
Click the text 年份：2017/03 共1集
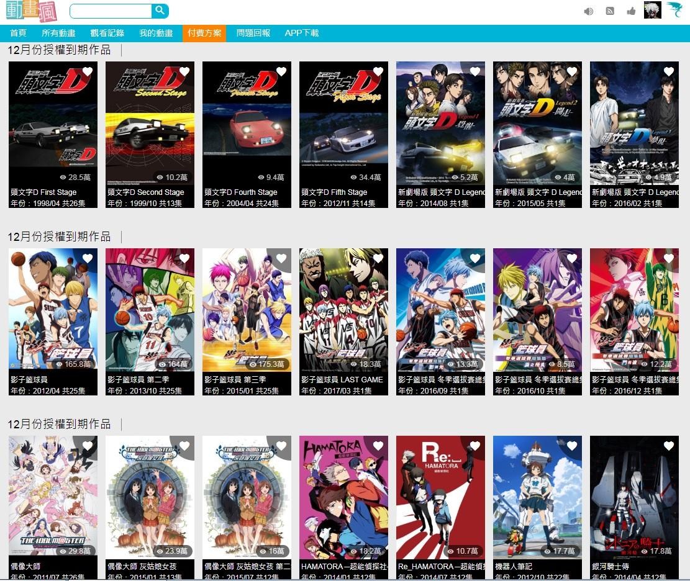[x=336, y=390]
